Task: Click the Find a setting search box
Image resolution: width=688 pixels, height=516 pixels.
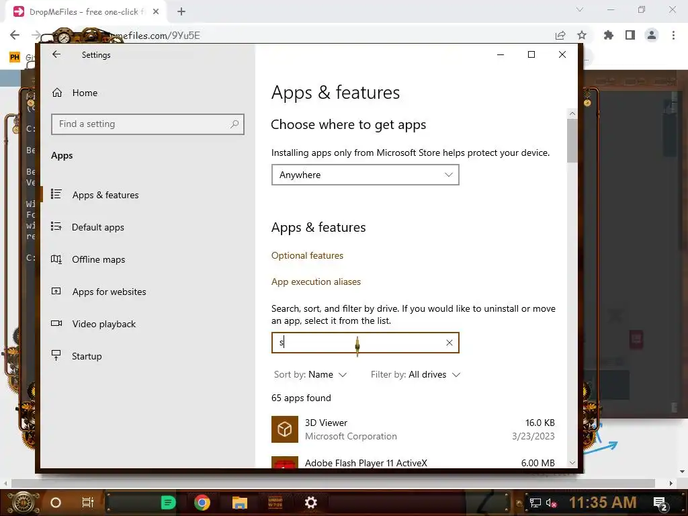Action: pos(147,124)
